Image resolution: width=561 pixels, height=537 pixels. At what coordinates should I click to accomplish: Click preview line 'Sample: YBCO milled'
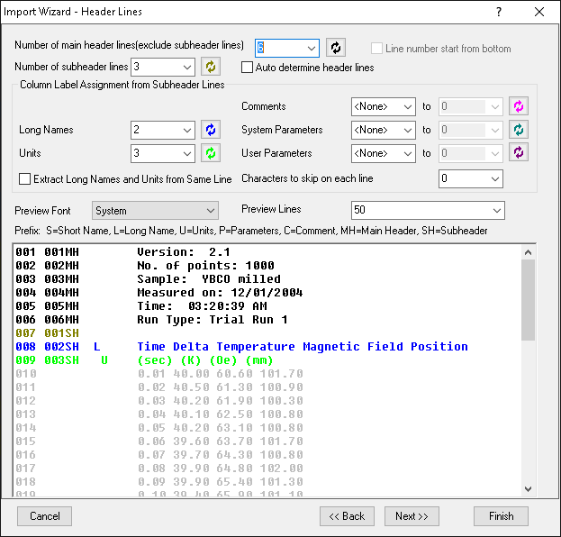click(209, 279)
